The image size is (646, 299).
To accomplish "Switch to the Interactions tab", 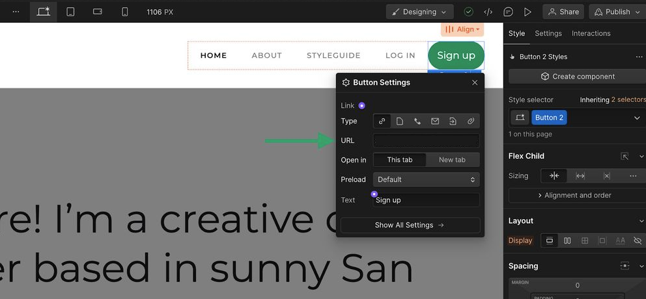I will [591, 33].
